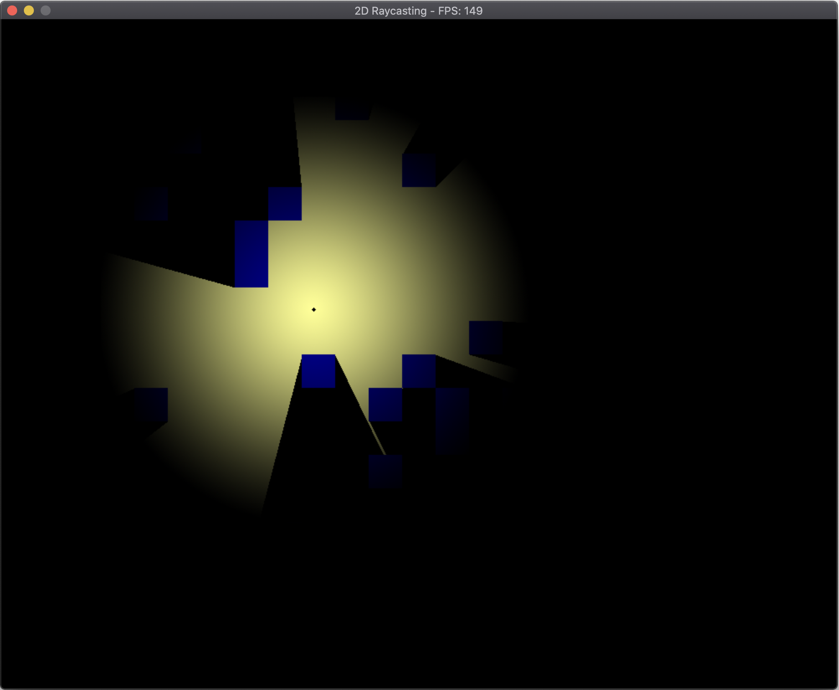The height and width of the screenshot is (690, 839).
Task: Click the black light source dot
Action: click(314, 310)
